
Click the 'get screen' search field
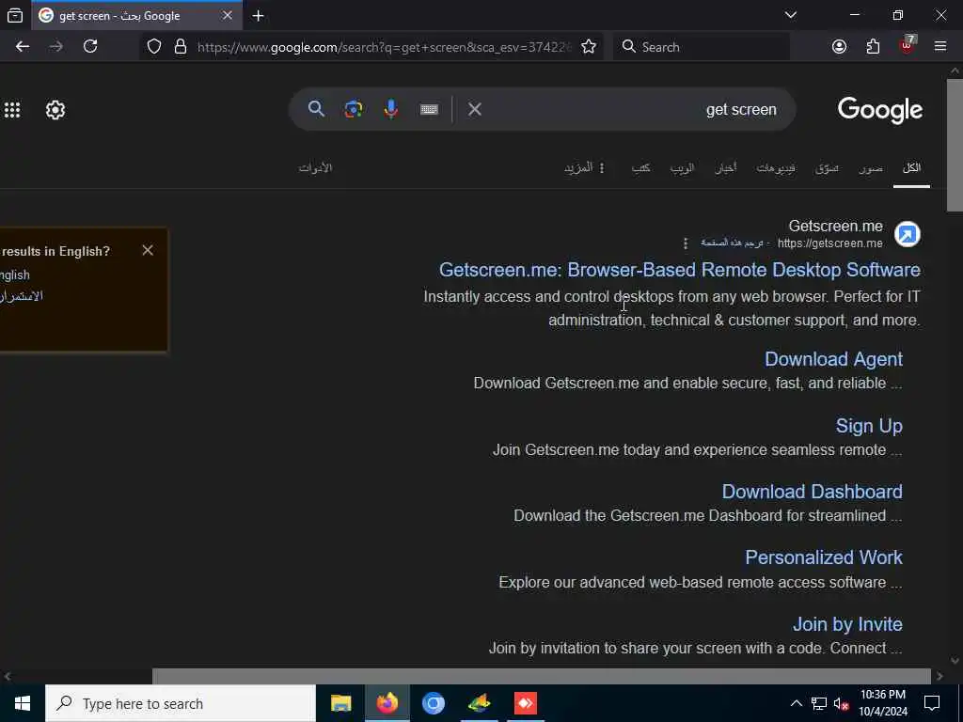coord(633,109)
